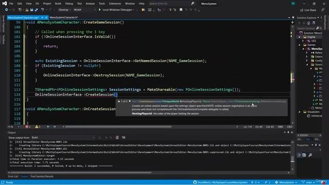Toggle word wrap icon in Output toolbar
Viewport: 329px width, 185px height.
(x=123, y=137)
